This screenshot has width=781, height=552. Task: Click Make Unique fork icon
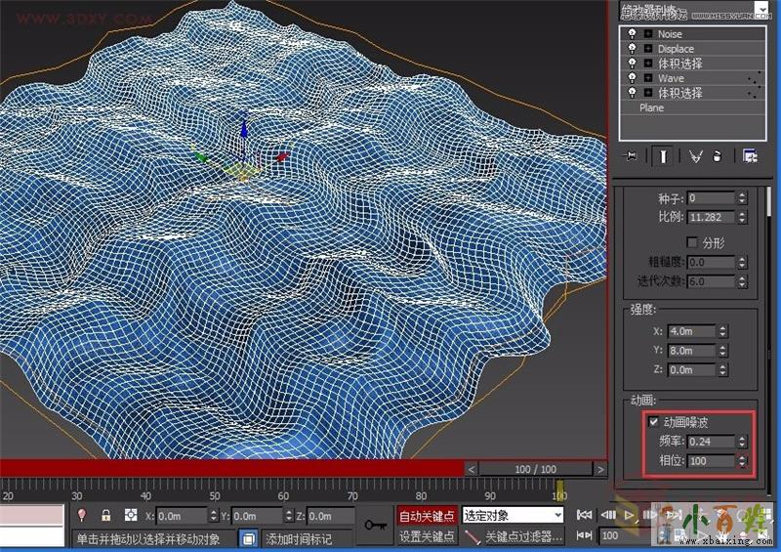tap(695, 156)
